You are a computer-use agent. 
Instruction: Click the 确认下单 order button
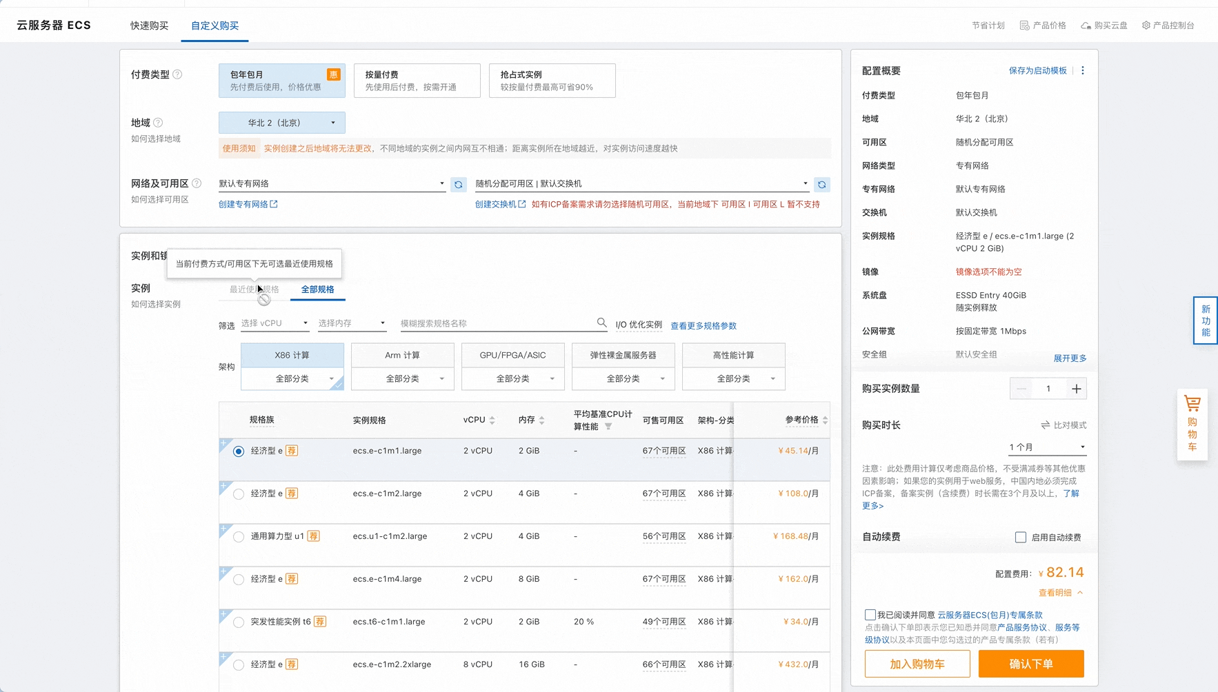1030,663
